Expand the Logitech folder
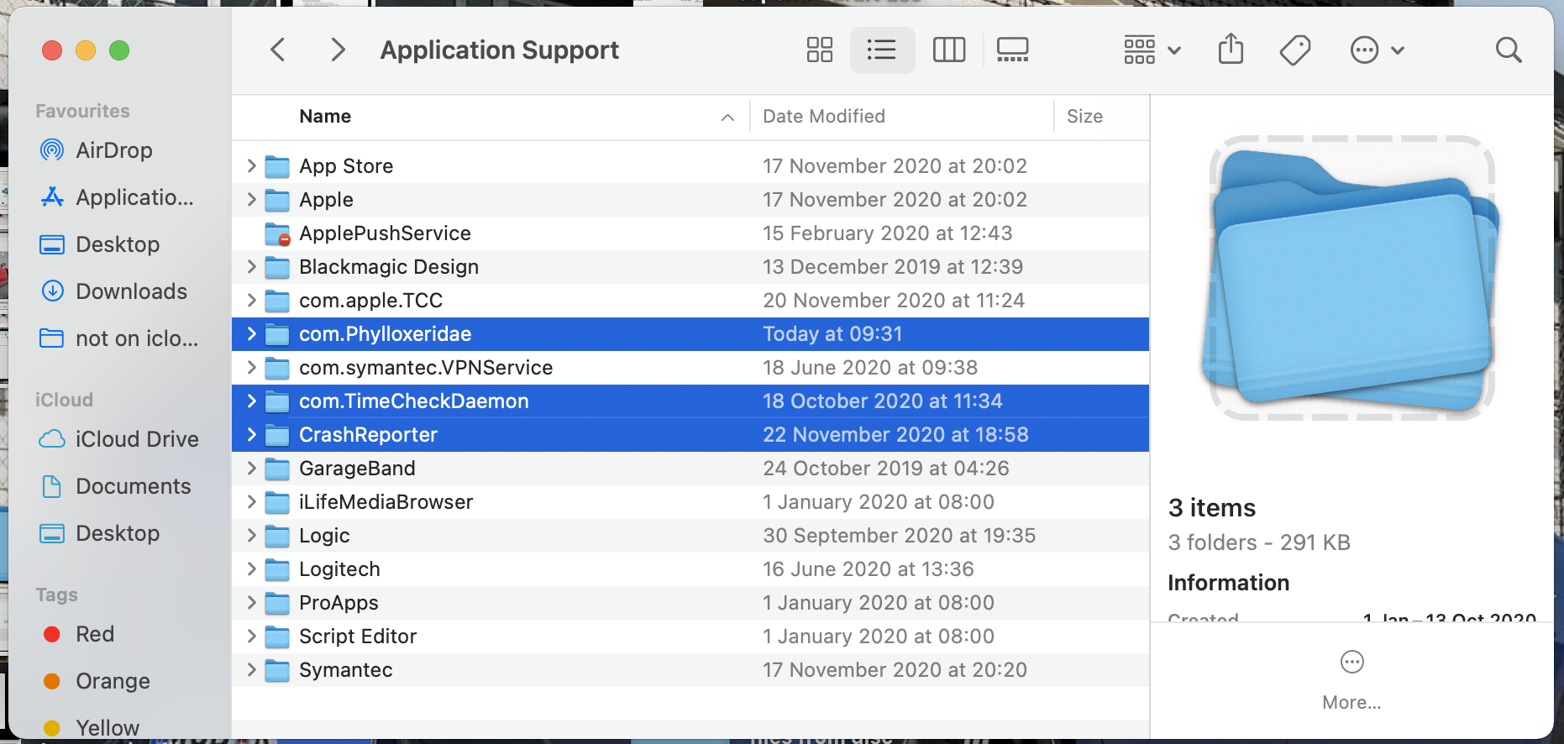1564x744 pixels. tap(251, 569)
